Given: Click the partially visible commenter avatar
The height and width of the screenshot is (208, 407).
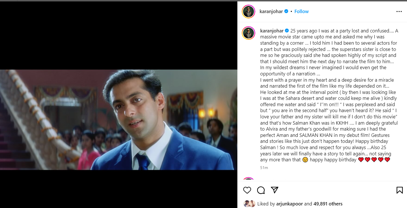Looking at the screenshot, I should point(248,179).
